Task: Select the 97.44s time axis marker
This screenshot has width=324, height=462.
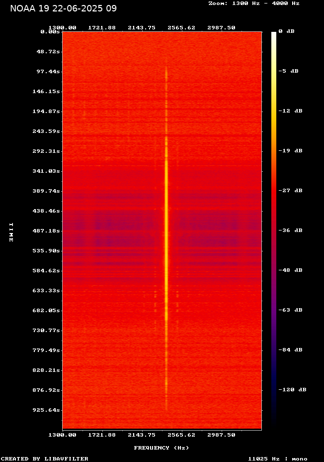Action: tap(48, 71)
